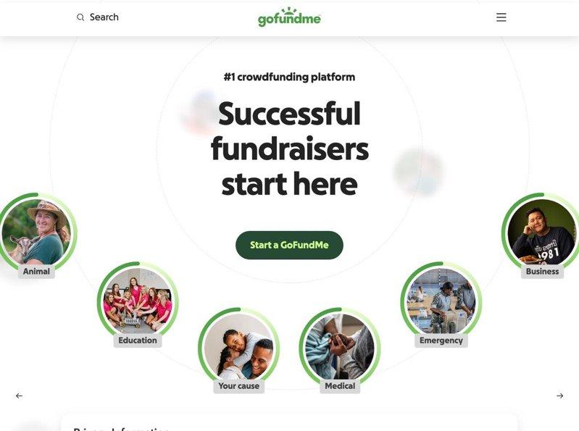Click the search magnifier icon
The height and width of the screenshot is (431, 579).
pyautogui.click(x=80, y=17)
